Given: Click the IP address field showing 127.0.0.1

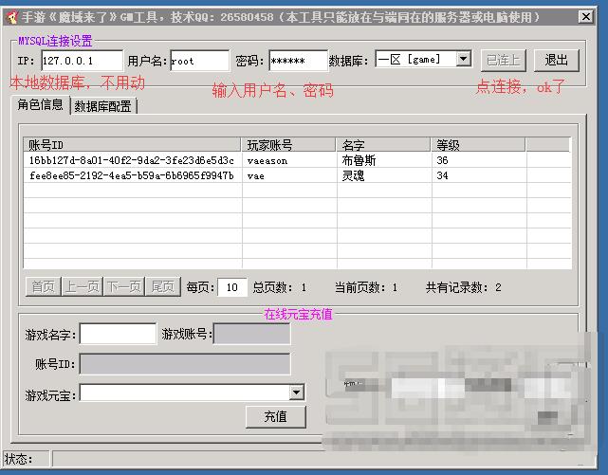Looking at the screenshot, I should pos(82,61).
